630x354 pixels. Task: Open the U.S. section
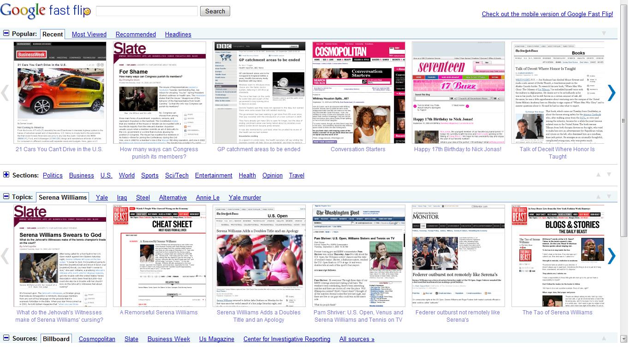pyautogui.click(x=107, y=175)
